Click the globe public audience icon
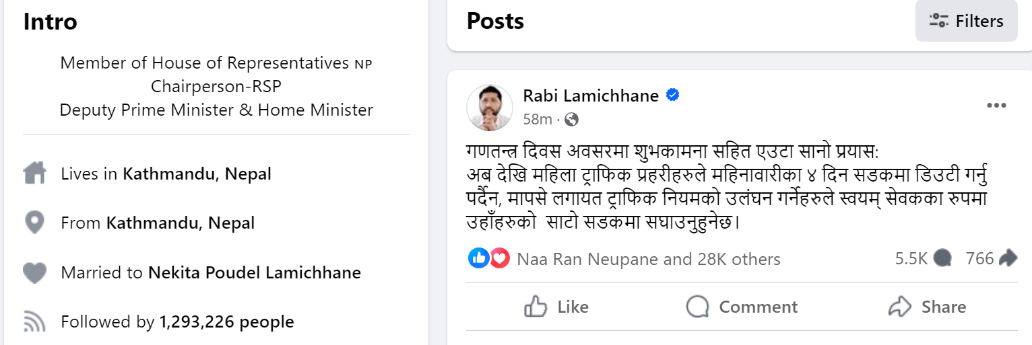Image resolution: width=1032 pixels, height=345 pixels. (x=571, y=120)
